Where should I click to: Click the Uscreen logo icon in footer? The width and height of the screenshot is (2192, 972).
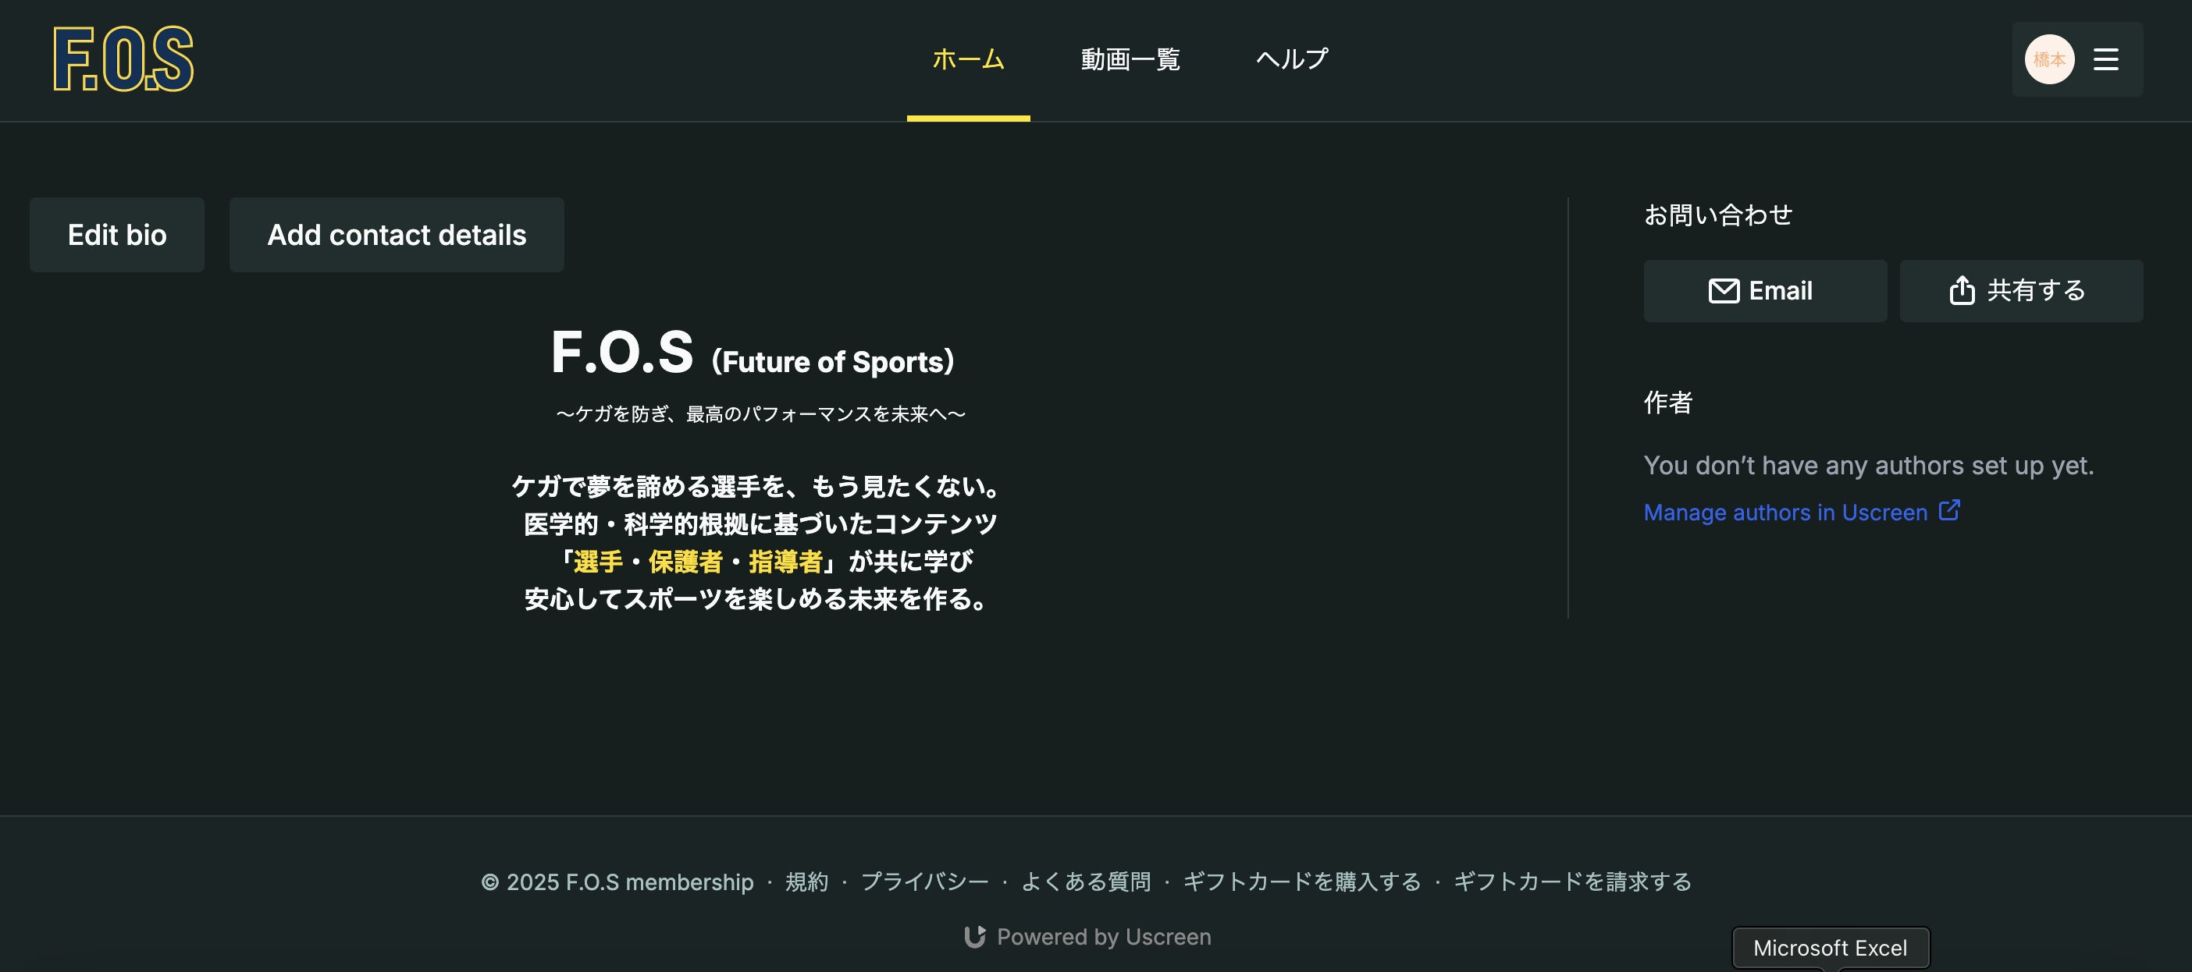point(974,936)
